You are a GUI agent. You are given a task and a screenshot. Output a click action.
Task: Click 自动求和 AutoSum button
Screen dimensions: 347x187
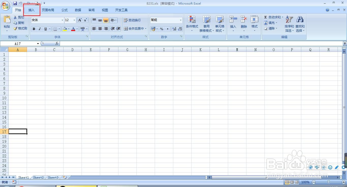pos(273,17)
